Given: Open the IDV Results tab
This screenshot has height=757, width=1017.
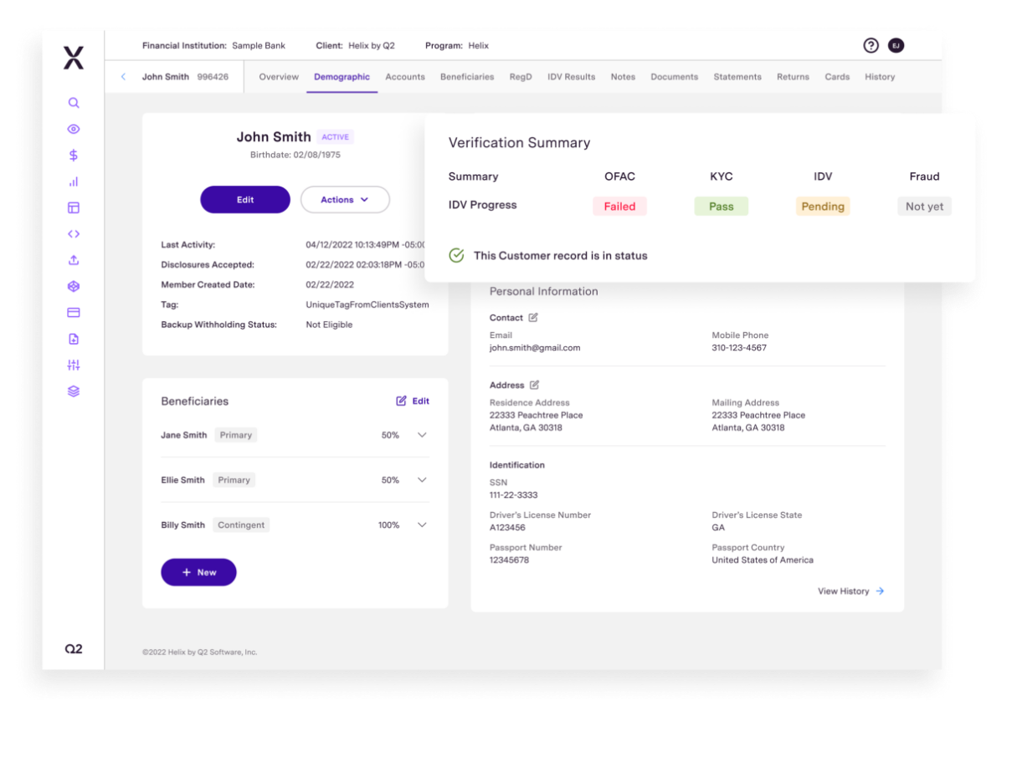Looking at the screenshot, I should point(571,76).
